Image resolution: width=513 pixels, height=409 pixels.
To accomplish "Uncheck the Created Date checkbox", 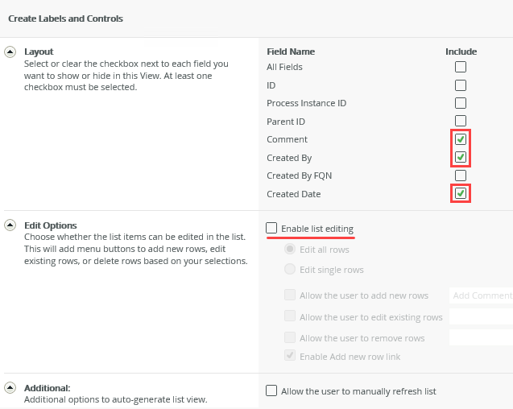I will click(x=461, y=193).
